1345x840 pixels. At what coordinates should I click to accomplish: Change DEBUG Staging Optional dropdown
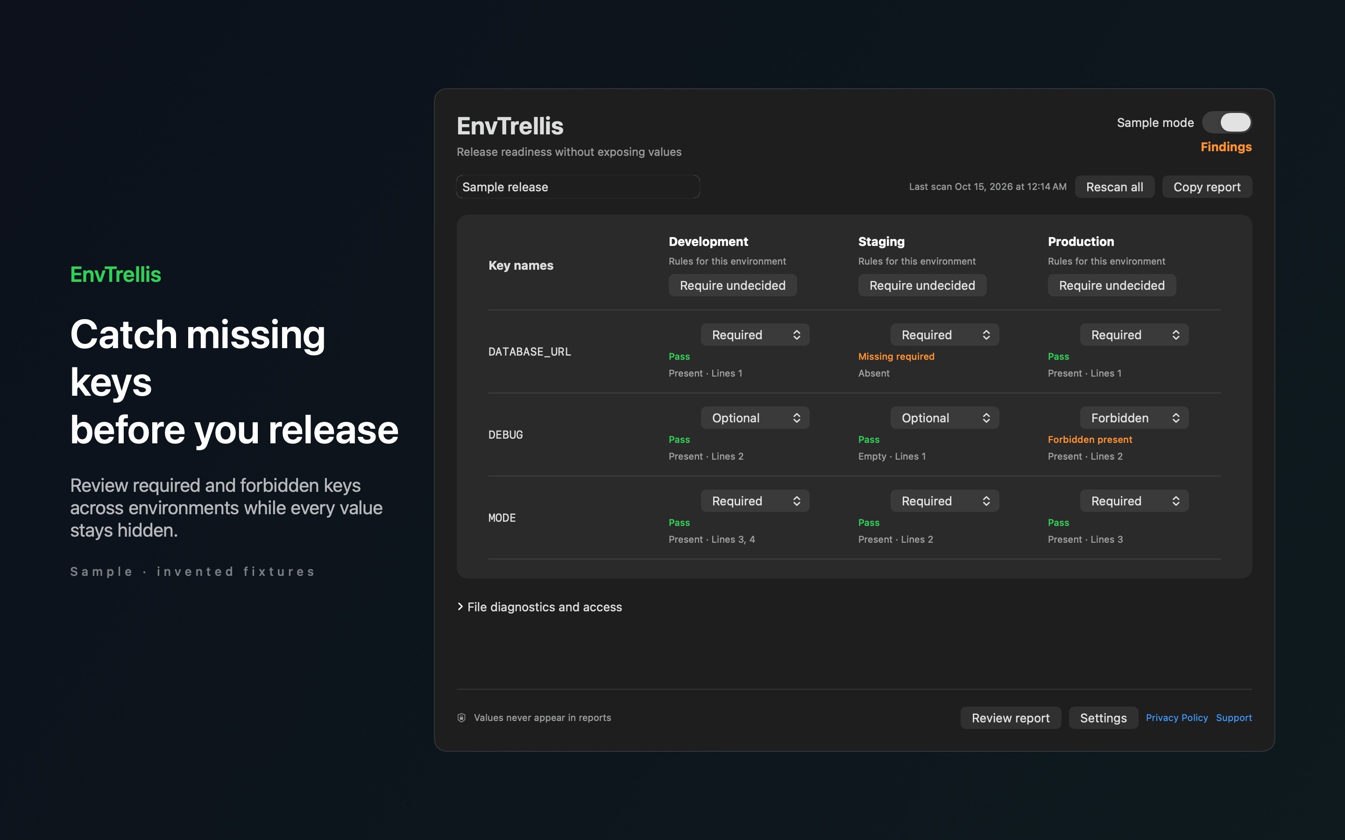pyautogui.click(x=944, y=418)
